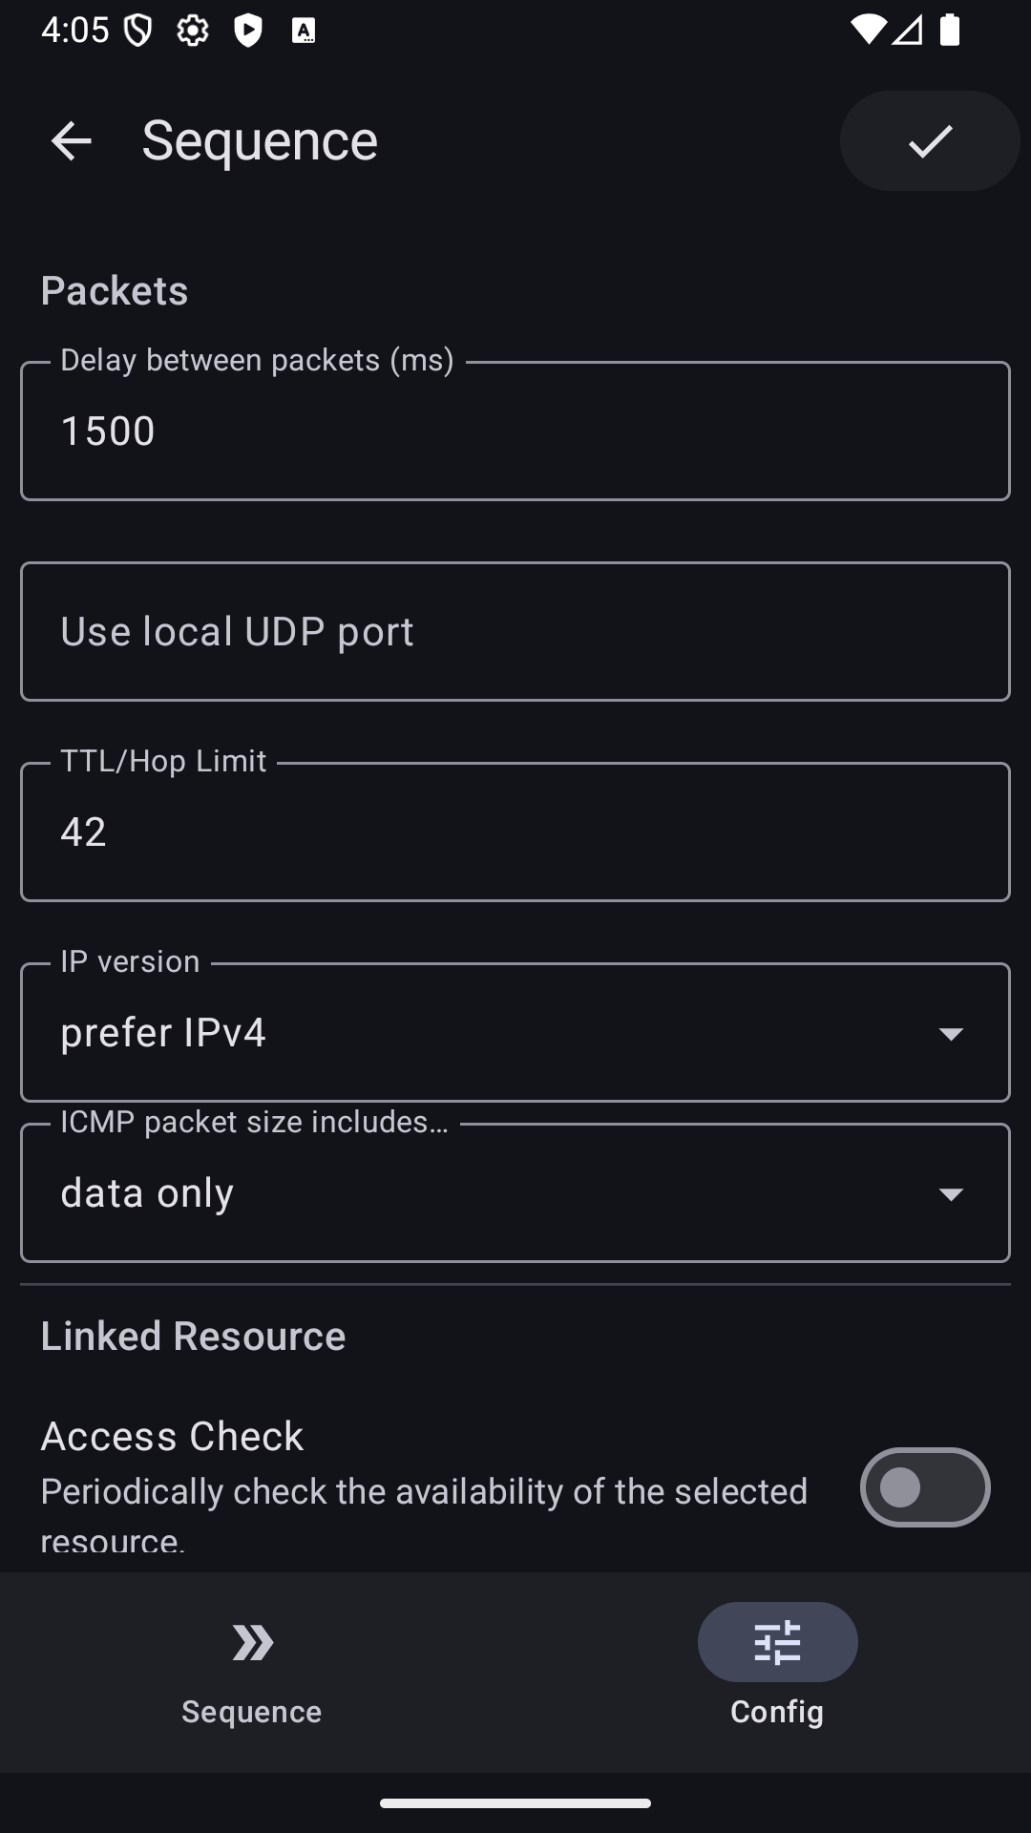Expand the ICMP packet size dropdown arrow

951,1193
